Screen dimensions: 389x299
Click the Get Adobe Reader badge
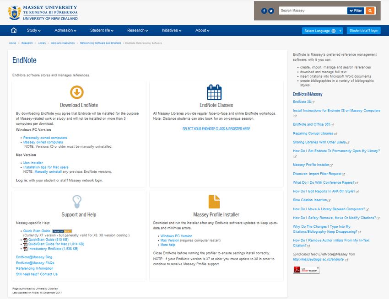coord(306,270)
